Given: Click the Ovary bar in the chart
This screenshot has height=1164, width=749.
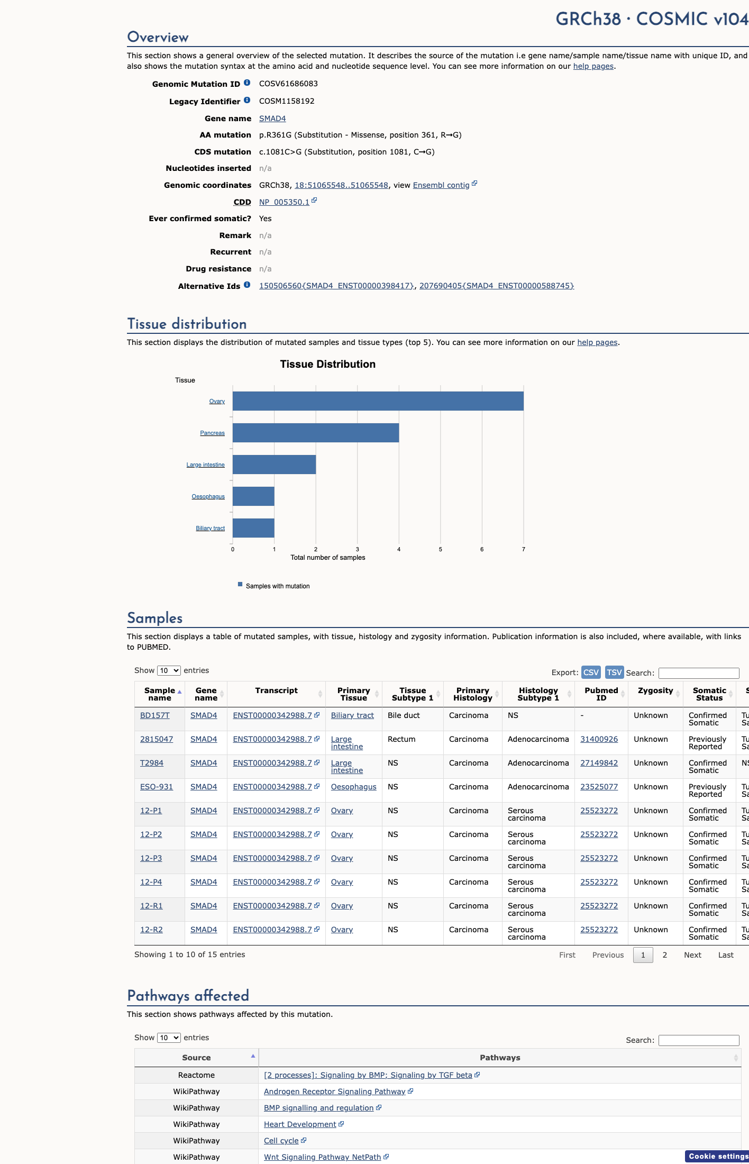Looking at the screenshot, I should (378, 401).
